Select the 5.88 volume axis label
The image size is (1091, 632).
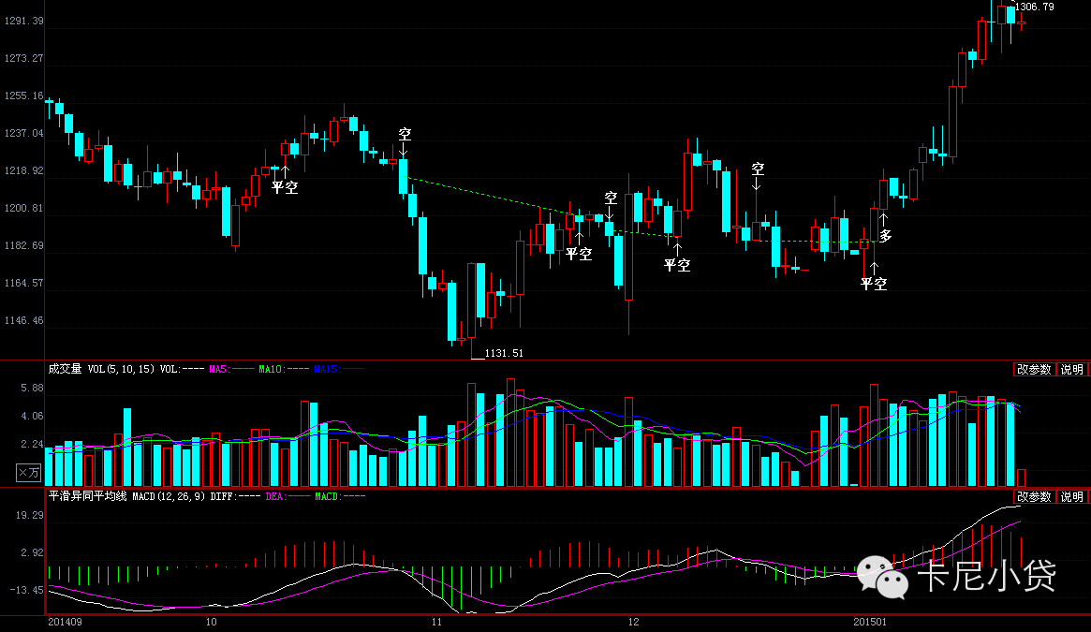click(x=32, y=389)
